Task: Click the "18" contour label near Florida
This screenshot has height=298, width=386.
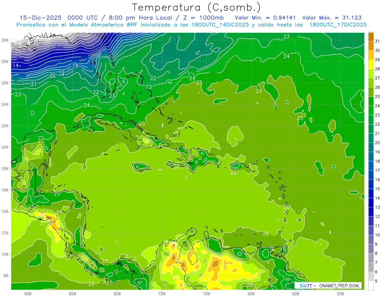Action: [x=76, y=66]
